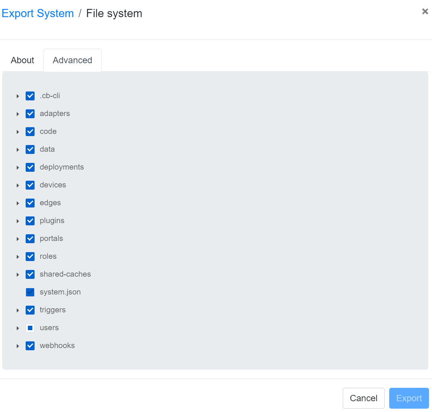Uncheck the shared-caches checkbox
This screenshot has height=412, width=432.
[x=30, y=274]
